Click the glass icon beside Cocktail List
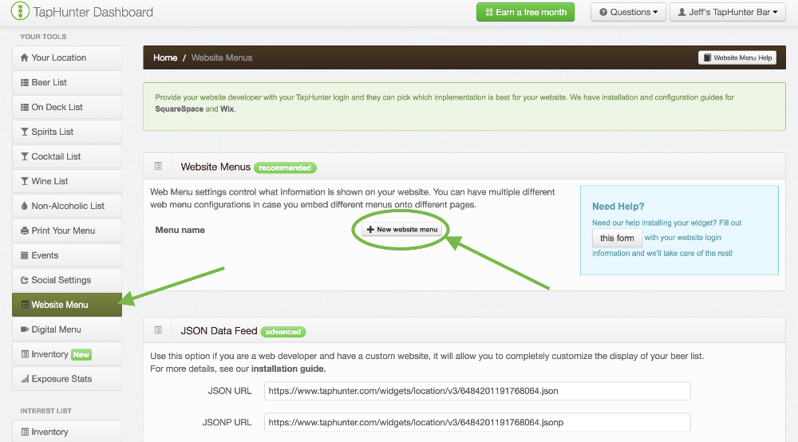 [x=25, y=156]
